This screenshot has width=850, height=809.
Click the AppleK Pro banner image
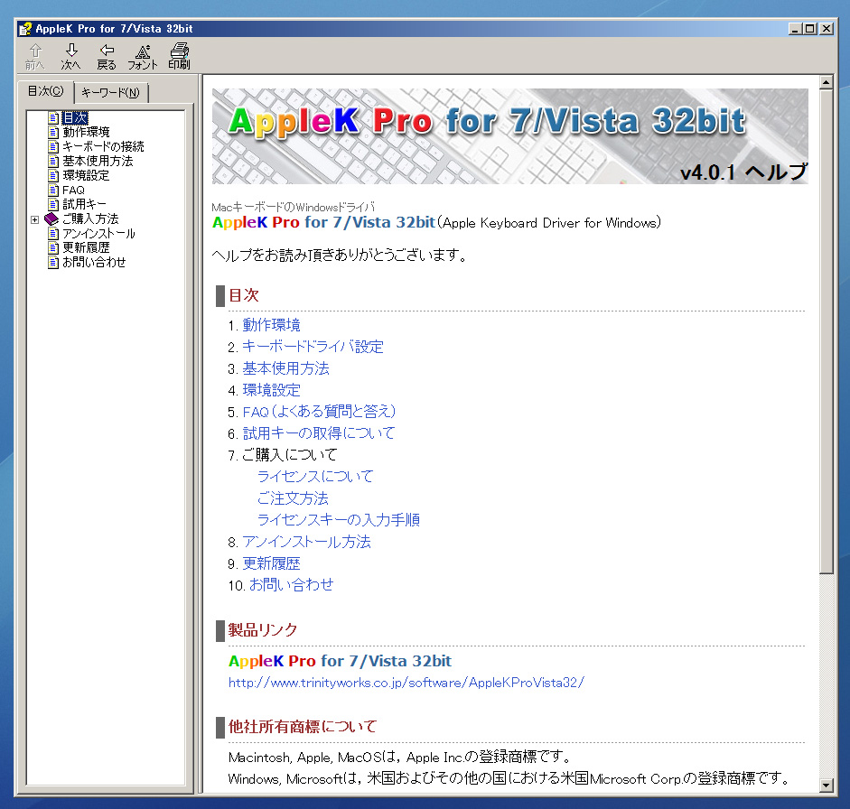[509, 136]
